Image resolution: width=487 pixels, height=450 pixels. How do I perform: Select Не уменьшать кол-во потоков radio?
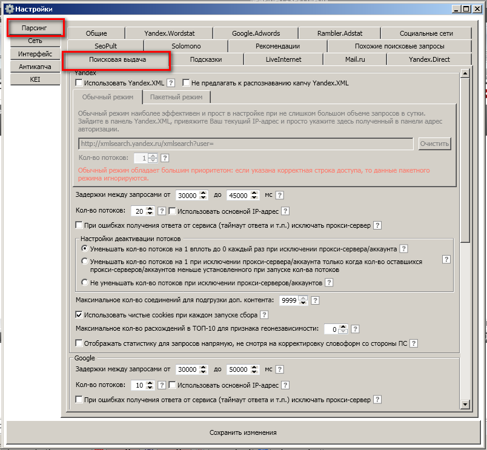[84, 282]
